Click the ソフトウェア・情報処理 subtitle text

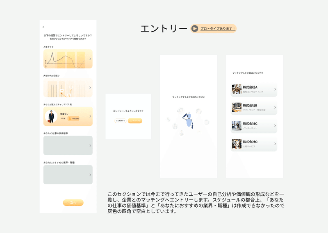tap(254, 110)
